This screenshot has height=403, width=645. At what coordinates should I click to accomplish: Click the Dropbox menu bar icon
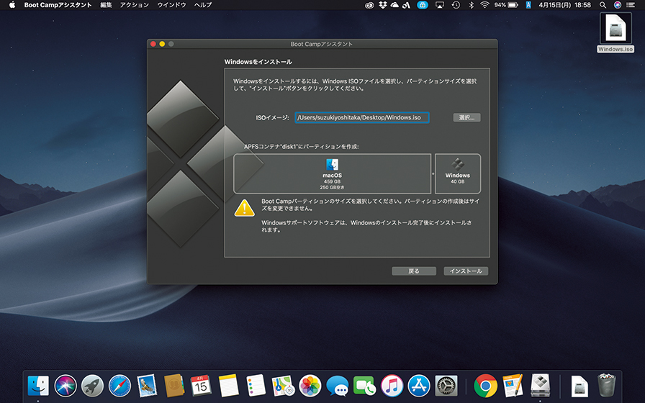[x=381, y=5]
